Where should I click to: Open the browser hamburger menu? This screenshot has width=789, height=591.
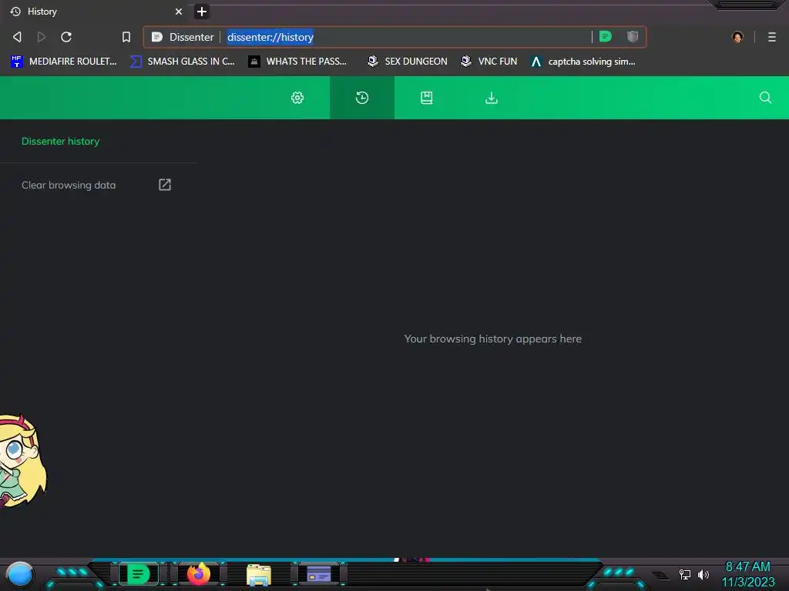click(771, 37)
